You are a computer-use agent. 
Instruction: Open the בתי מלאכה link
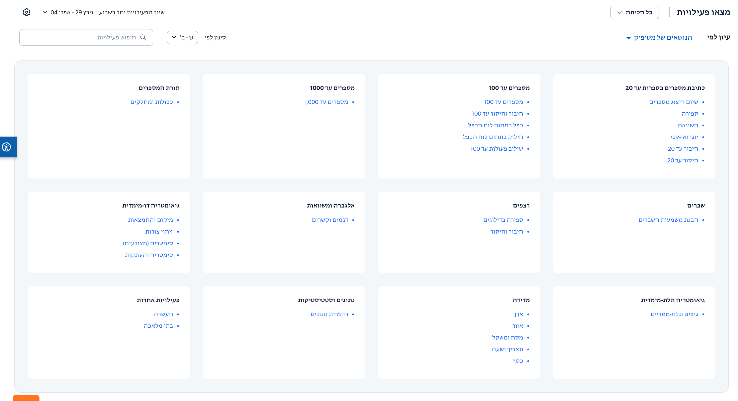(x=158, y=326)
